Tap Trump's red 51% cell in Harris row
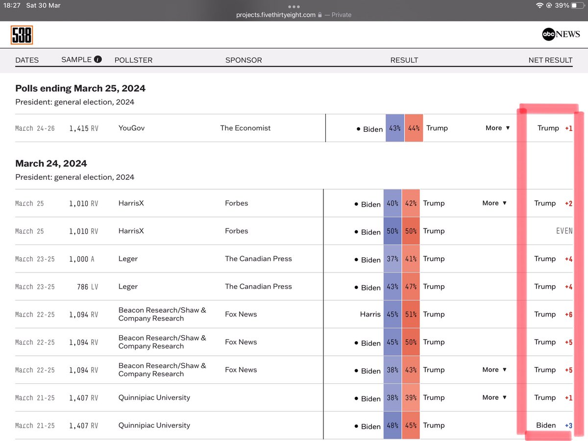 tap(411, 314)
